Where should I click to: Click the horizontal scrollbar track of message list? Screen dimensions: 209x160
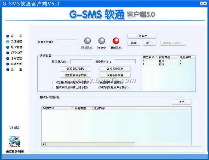(90, 144)
